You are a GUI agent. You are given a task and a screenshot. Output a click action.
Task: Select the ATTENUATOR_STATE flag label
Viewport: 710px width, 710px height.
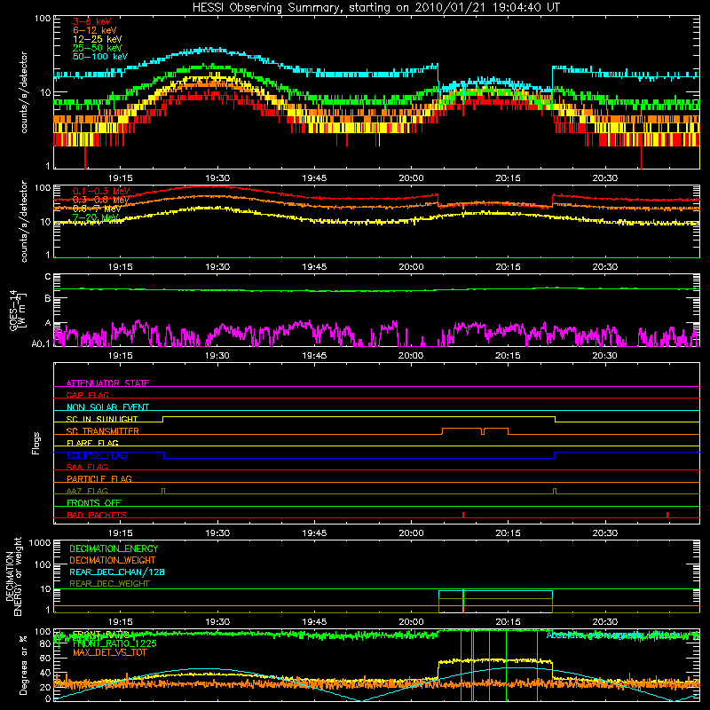pyautogui.click(x=107, y=383)
